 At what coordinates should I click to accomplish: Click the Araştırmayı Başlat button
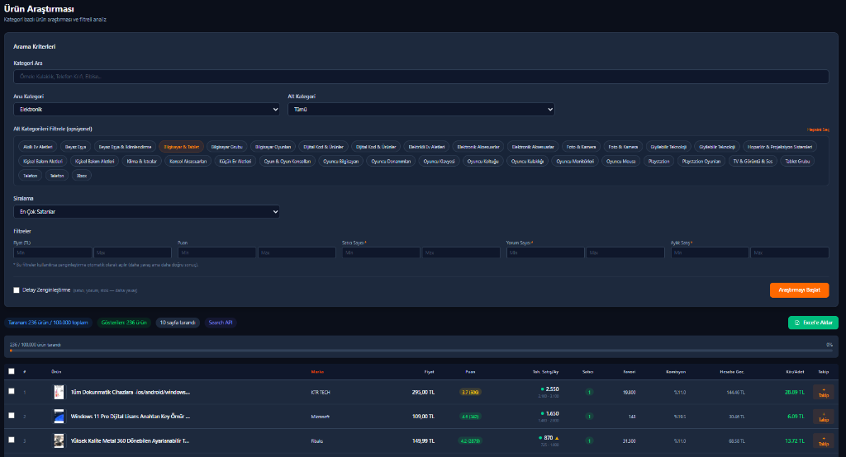pyautogui.click(x=799, y=290)
